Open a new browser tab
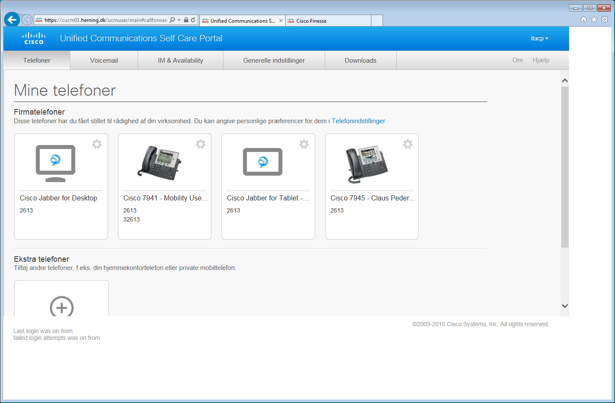 [377, 21]
